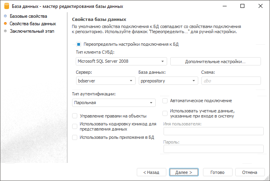Click the database icon in title bar
Image resolution: width=270 pixels, height=181 pixels.
(6, 6)
